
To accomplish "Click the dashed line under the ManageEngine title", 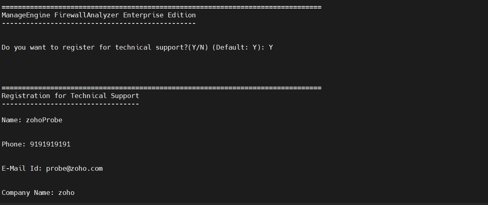I will click(99, 23).
